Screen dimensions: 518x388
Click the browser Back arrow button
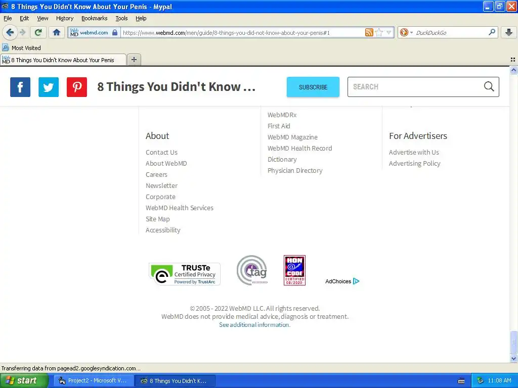pos(10,32)
